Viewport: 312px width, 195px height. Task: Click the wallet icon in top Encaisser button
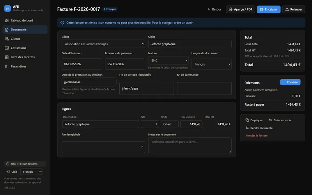(262, 9)
